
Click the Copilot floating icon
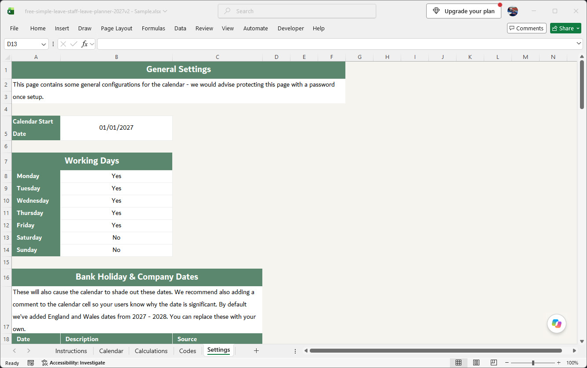[x=557, y=324]
